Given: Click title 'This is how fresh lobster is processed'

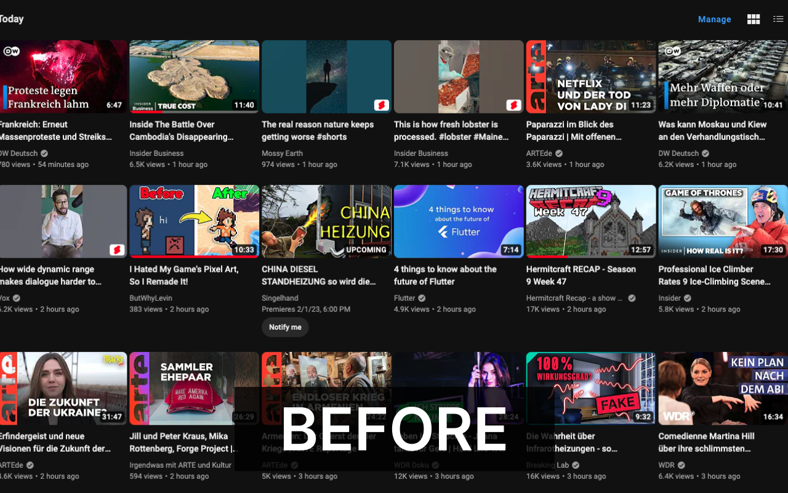Looking at the screenshot, I should coord(451,131).
